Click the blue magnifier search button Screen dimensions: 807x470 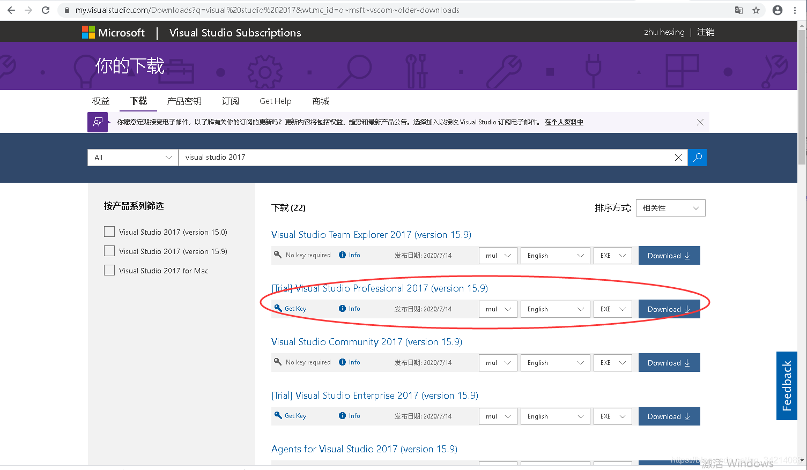click(x=697, y=158)
